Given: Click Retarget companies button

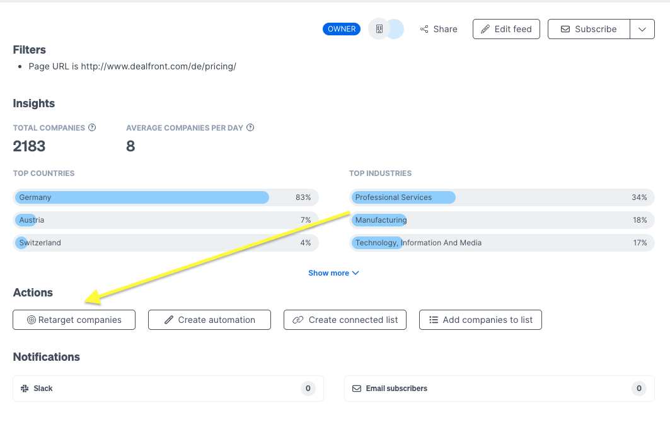Looking at the screenshot, I should click(74, 320).
